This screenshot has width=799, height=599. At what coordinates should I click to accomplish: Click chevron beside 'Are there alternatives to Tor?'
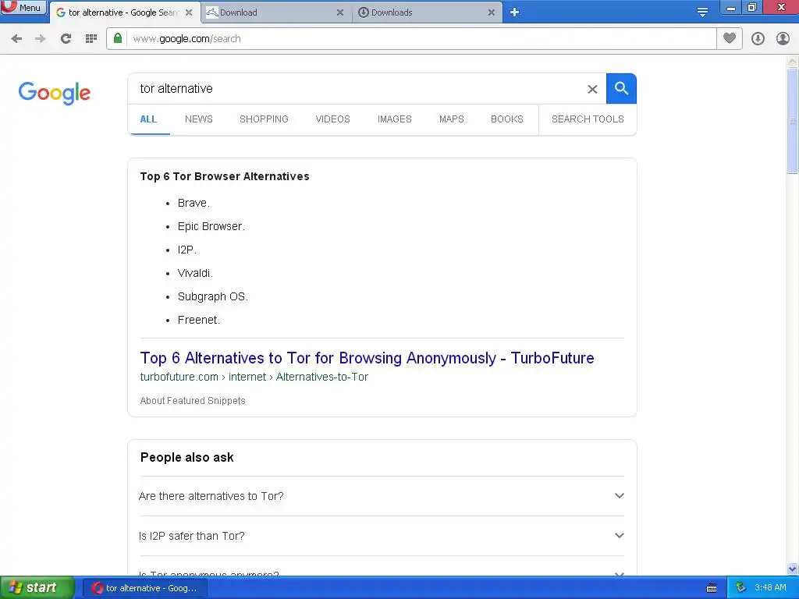coord(619,495)
